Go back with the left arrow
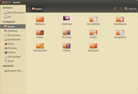138x94 pixels. pyautogui.click(x=115, y=9)
